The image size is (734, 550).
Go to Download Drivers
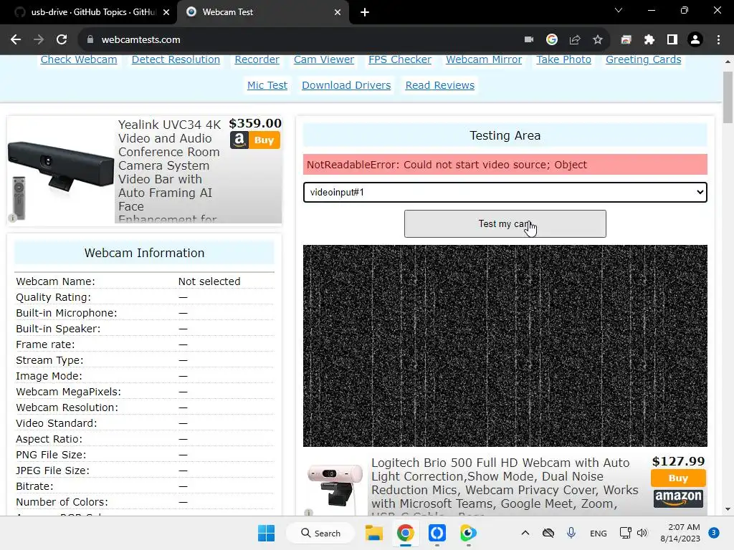click(x=346, y=85)
